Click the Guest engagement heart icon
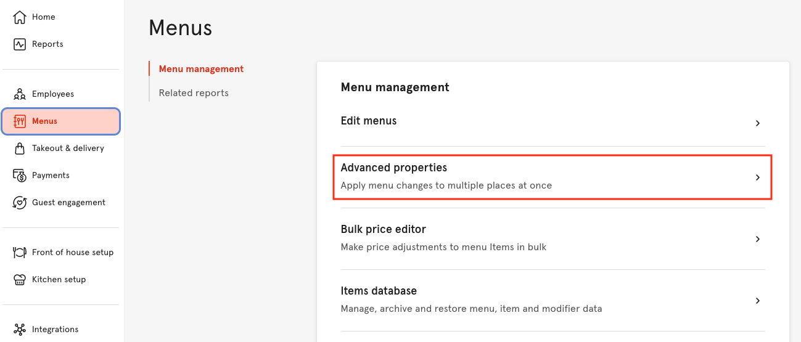This screenshot has width=801, height=342. click(20, 203)
